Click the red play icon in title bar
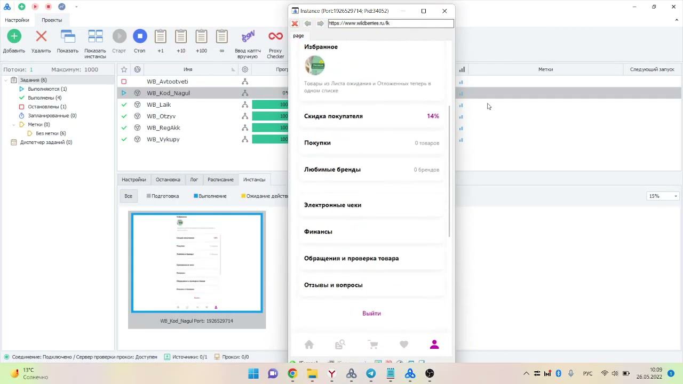The height and width of the screenshot is (384, 683). 35,7
